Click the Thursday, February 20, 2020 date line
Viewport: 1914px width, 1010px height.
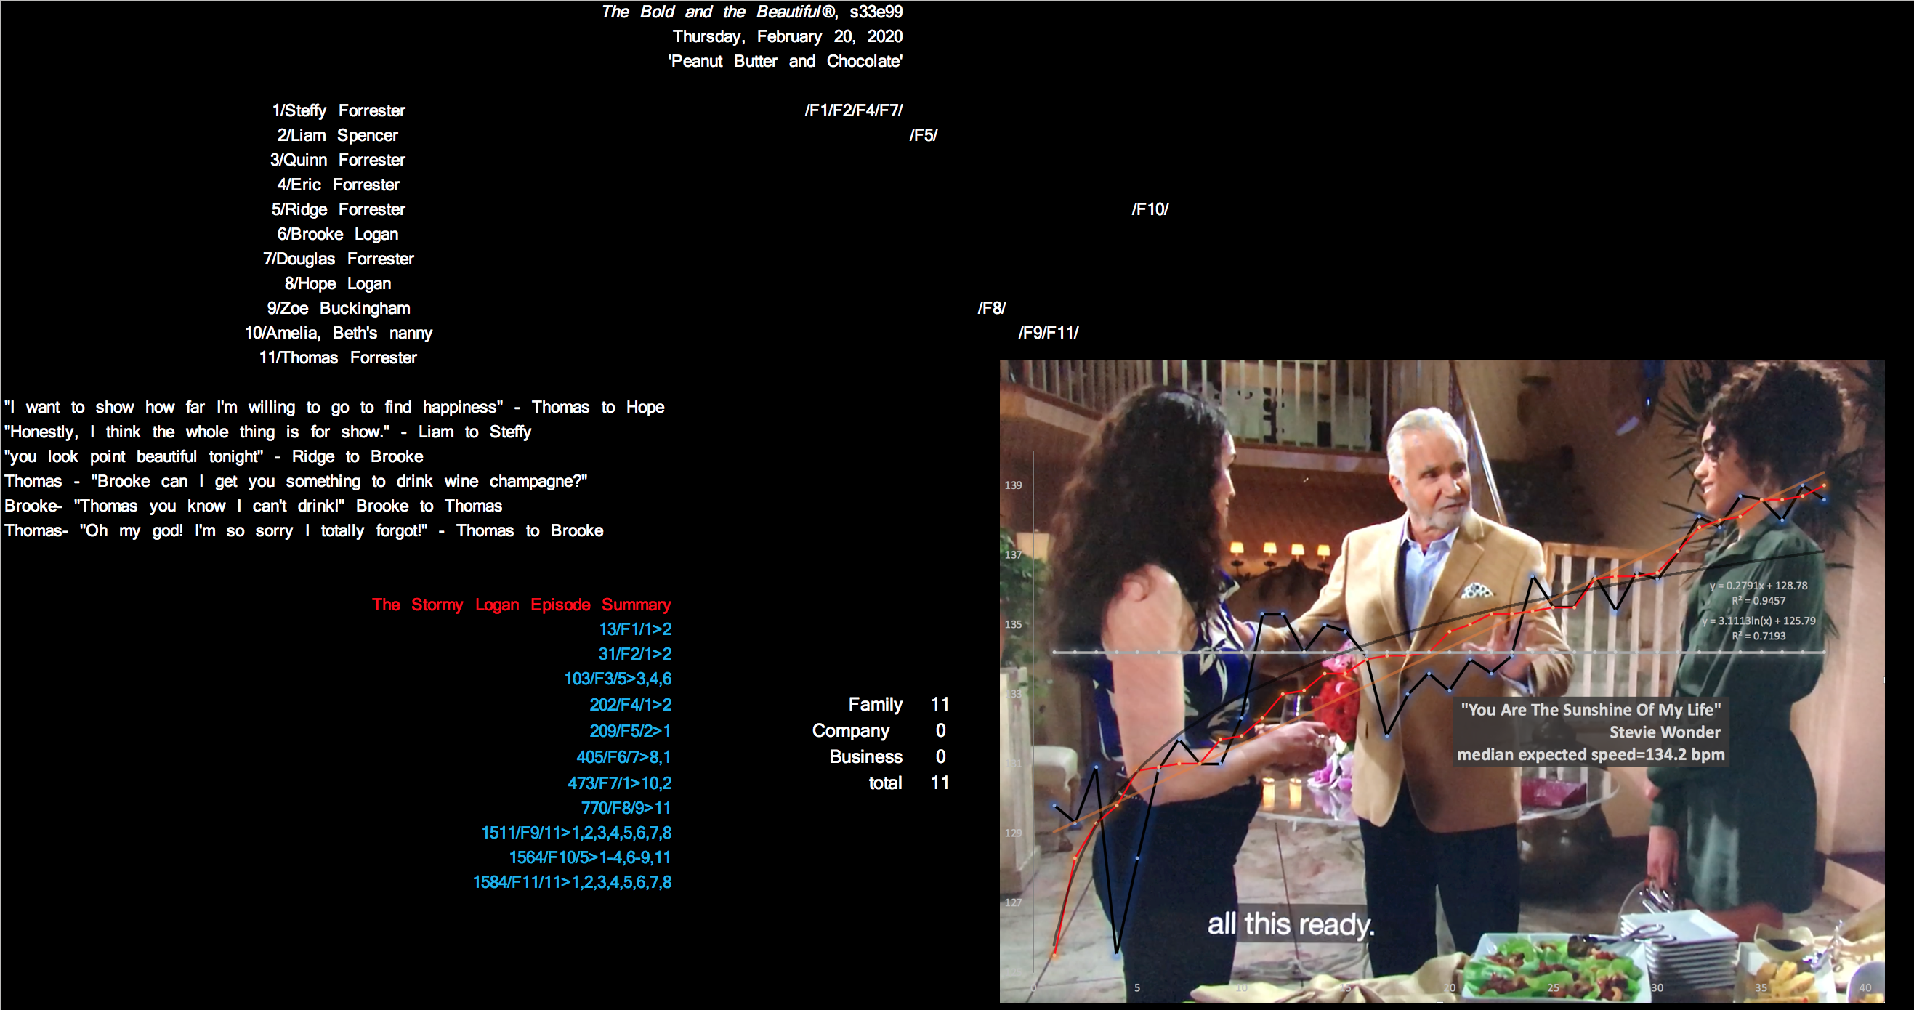pyautogui.click(x=787, y=36)
